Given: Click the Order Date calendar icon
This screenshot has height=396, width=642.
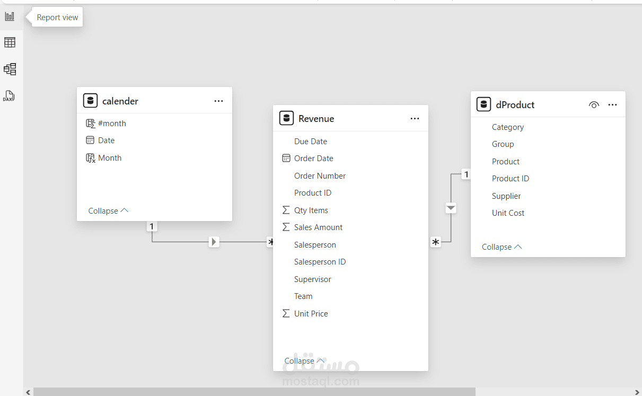Looking at the screenshot, I should click(x=286, y=159).
